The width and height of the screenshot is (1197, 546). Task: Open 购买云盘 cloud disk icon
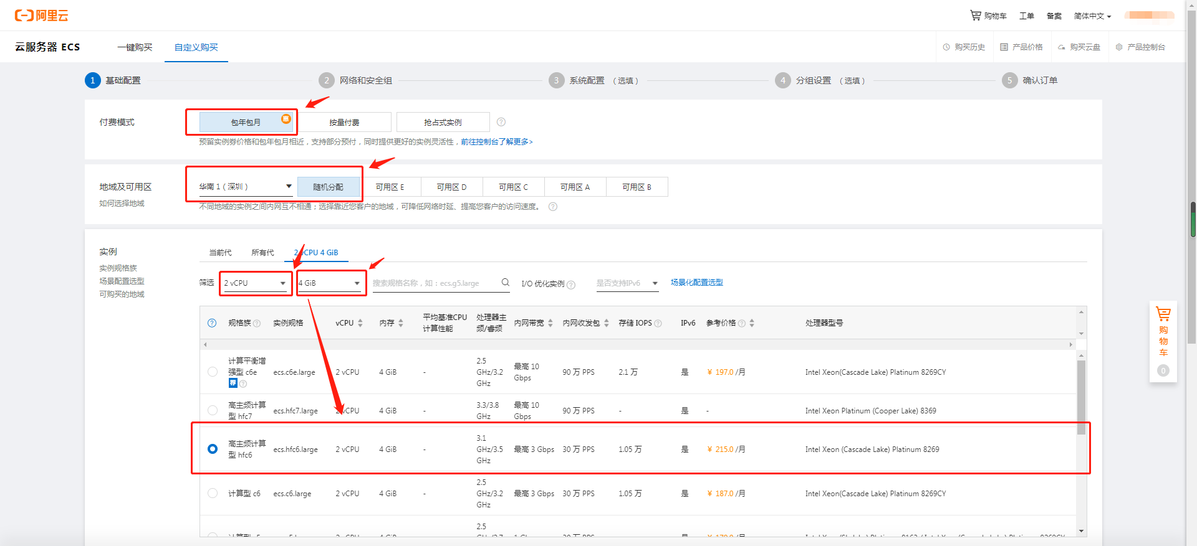[1061, 47]
